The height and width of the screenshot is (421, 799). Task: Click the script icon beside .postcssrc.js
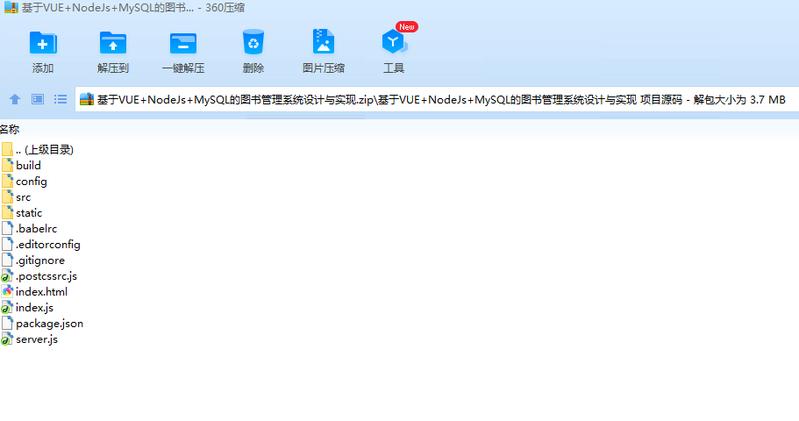[x=7, y=275]
